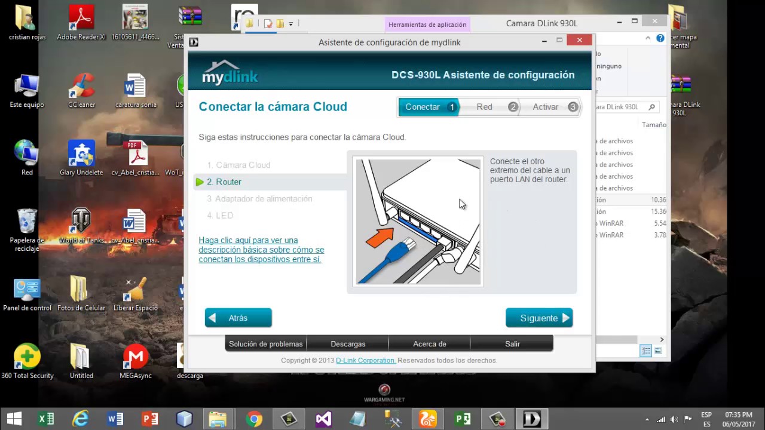Open Microsoft Project from the taskbar
Image resolution: width=765 pixels, height=430 pixels.
coord(462,419)
